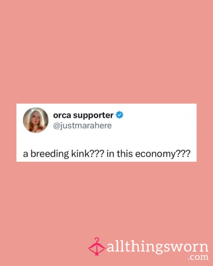213x266 pixels.
Task: Click the pink background above the tweet card
Action: click(106, 51)
